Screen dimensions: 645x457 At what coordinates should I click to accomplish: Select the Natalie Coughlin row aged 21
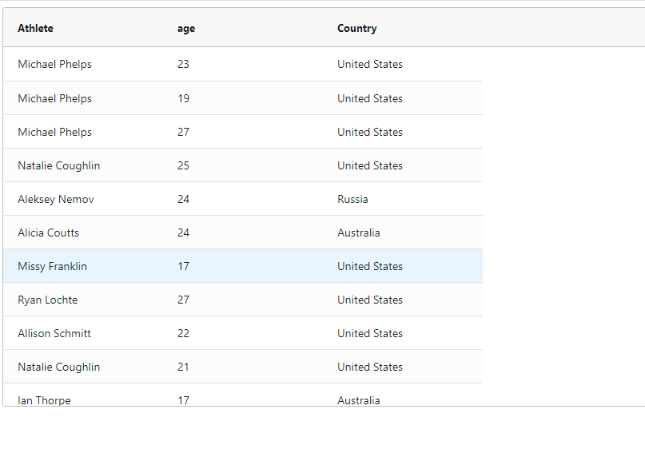pyautogui.click(x=243, y=367)
